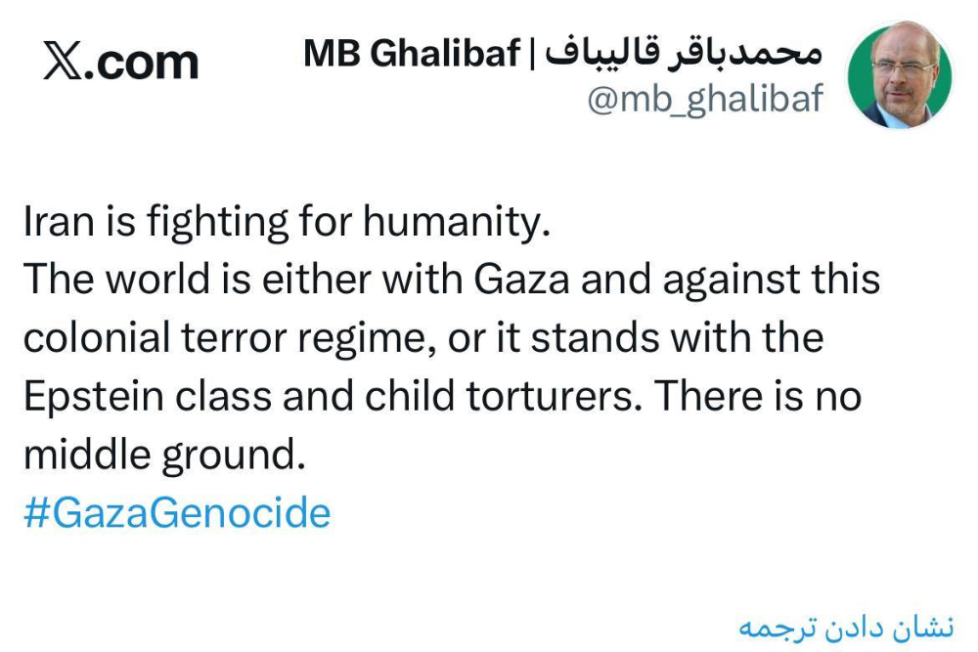The height and width of the screenshot is (652, 978).
Task: Click the X logo icon
Action: 63,63
